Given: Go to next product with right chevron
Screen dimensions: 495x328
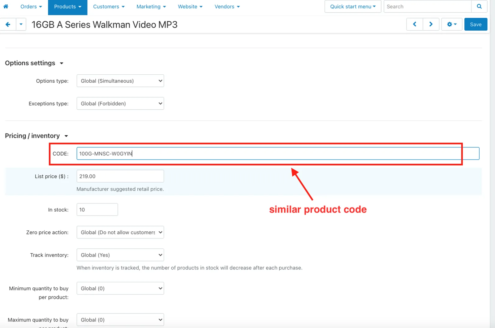Looking at the screenshot, I should click(x=431, y=24).
